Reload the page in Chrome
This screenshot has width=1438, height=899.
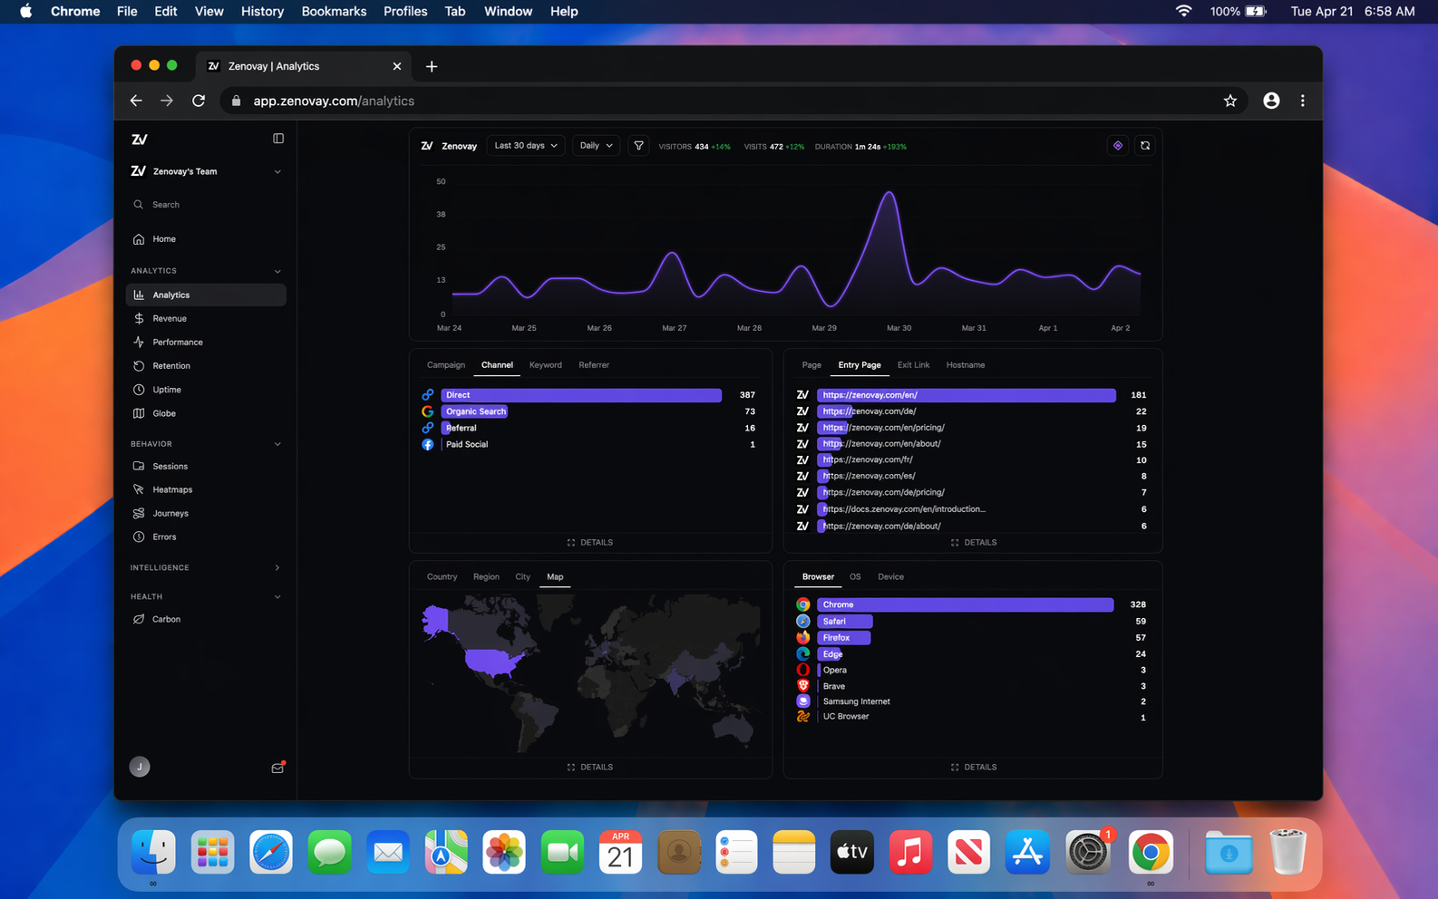[x=199, y=101]
